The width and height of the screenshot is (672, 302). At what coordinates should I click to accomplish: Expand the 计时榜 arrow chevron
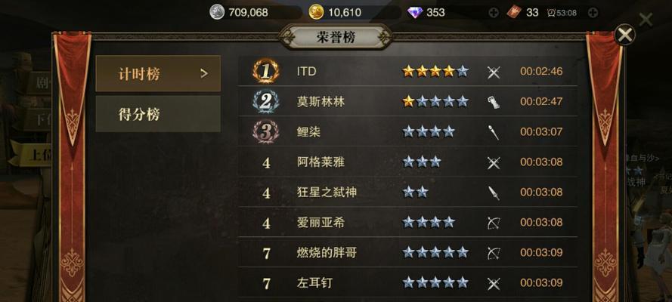tap(204, 73)
